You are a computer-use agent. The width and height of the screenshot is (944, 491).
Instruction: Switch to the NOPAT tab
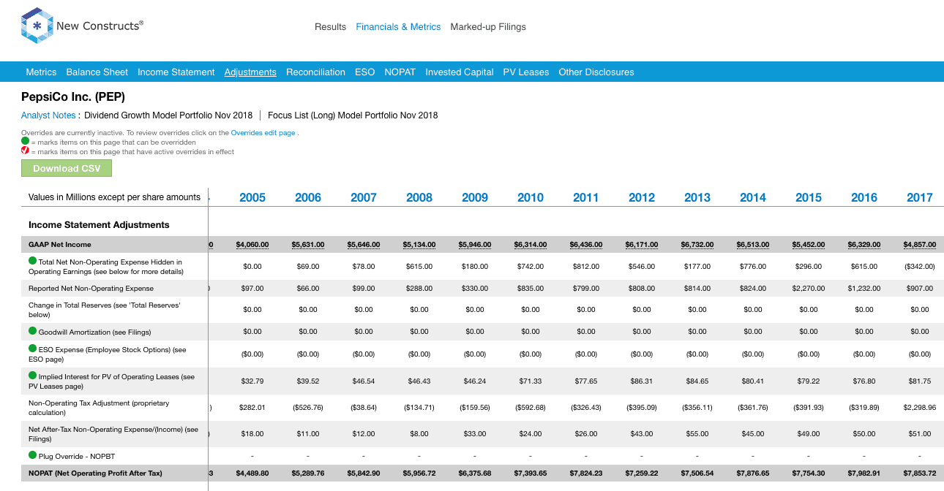(400, 72)
